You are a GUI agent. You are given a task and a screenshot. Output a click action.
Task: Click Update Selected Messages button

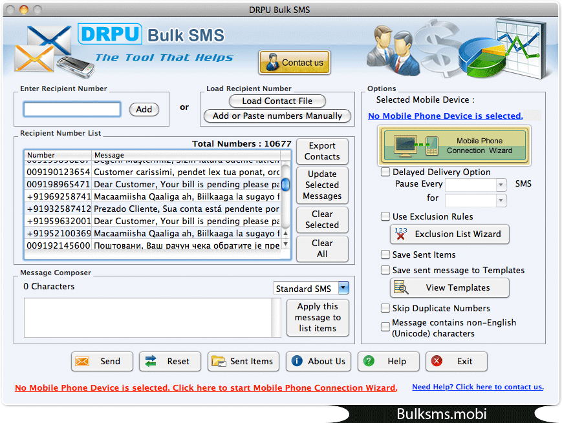coord(322,185)
